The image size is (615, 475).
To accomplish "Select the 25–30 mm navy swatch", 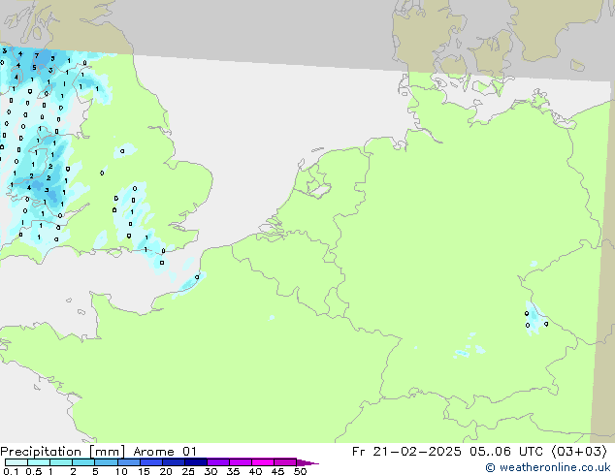I will (x=195, y=462).
